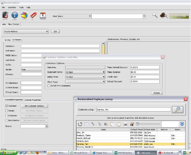This screenshot has height=155, width=191.
Task: Open the Help menu
Action: point(28,8)
